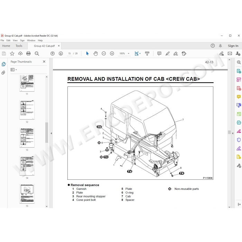Collapse the left navigation pane
The height and width of the screenshot is (242, 242).
[x=51, y=133]
